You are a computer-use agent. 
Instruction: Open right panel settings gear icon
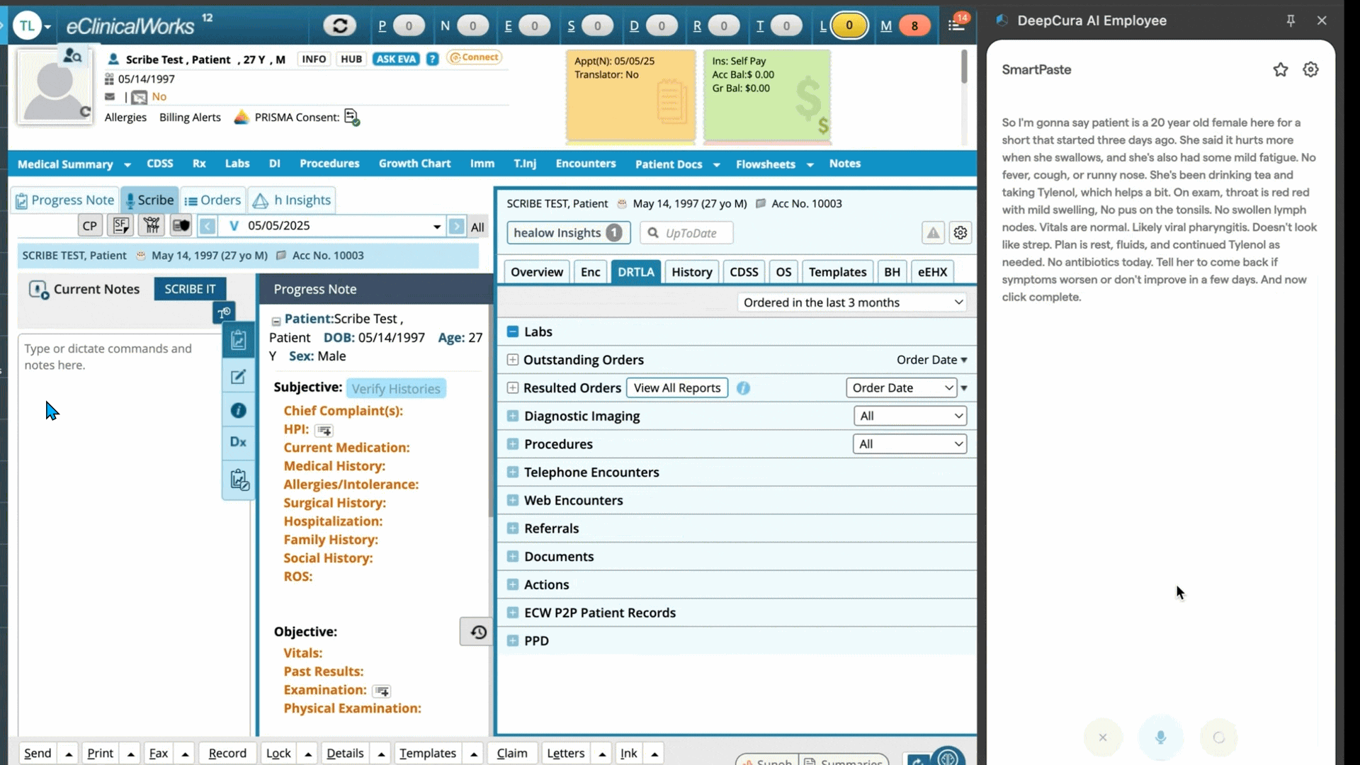tap(960, 232)
